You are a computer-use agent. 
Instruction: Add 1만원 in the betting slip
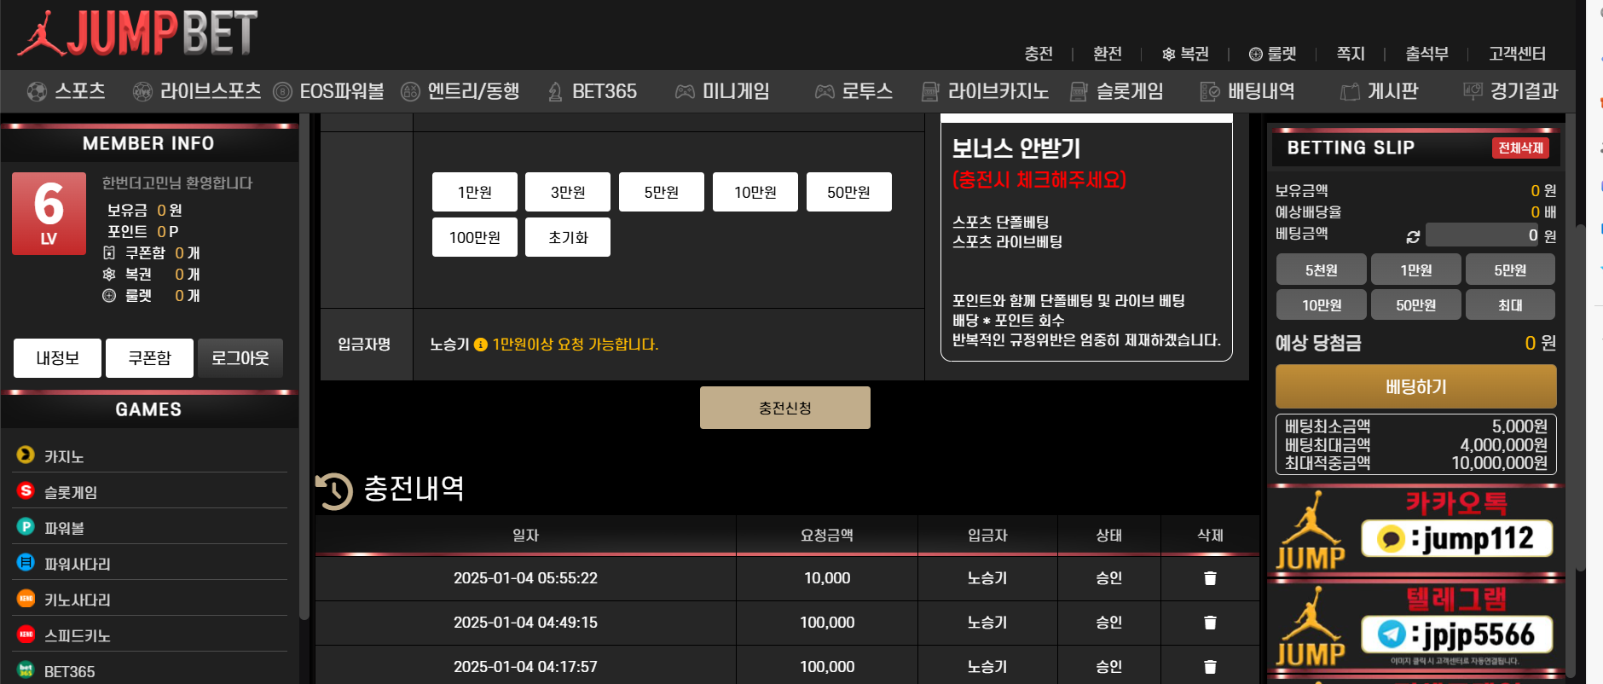click(x=1416, y=270)
